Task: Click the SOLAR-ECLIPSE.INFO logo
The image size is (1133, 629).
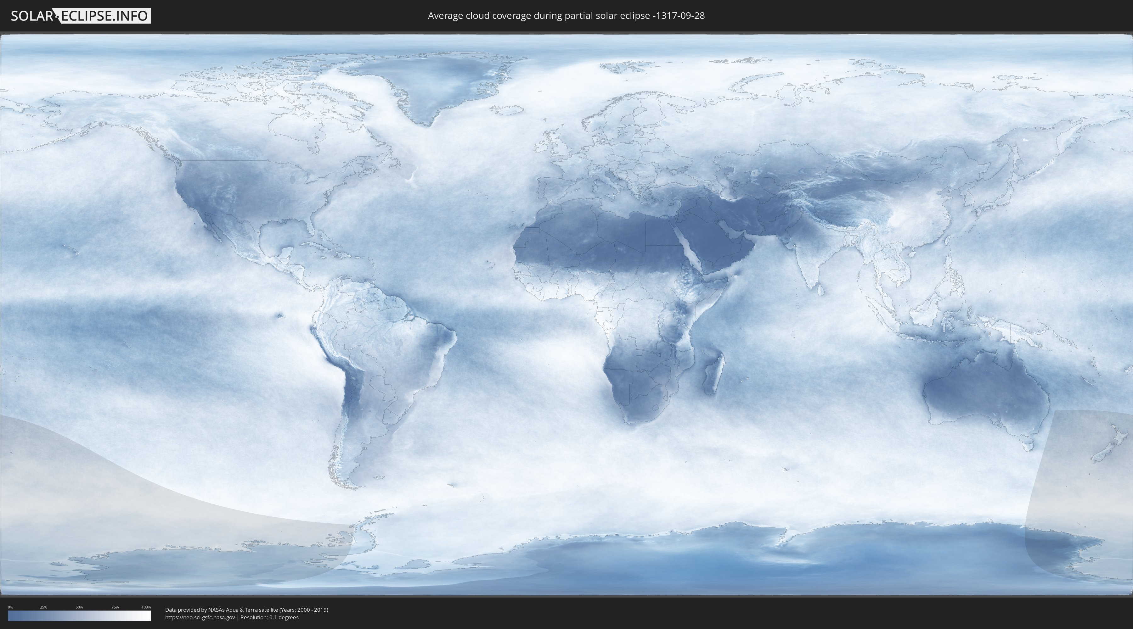Action: [x=81, y=16]
